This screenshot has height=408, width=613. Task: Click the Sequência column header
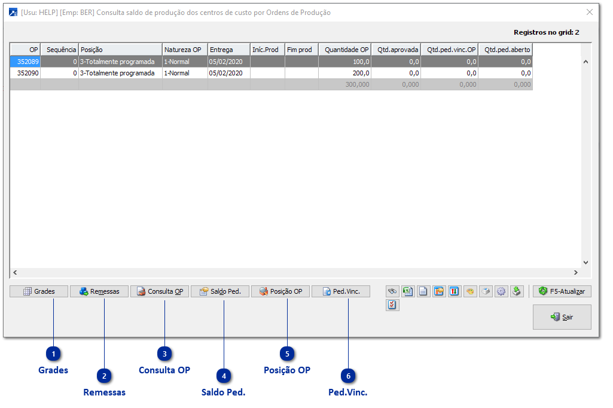pos(60,50)
